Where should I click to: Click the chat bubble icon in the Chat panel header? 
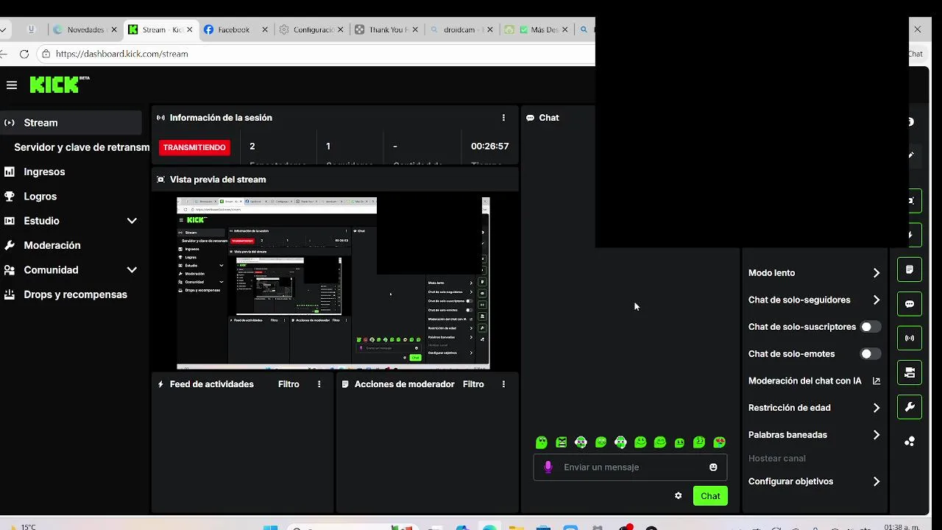click(x=530, y=118)
